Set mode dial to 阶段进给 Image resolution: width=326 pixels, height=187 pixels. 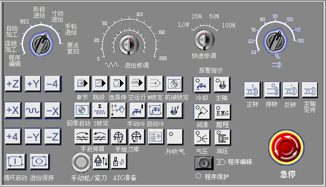coord(39,12)
